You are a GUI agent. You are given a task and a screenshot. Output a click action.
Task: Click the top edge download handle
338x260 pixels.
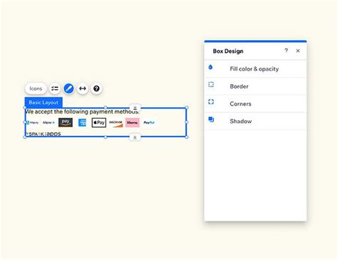pos(135,108)
